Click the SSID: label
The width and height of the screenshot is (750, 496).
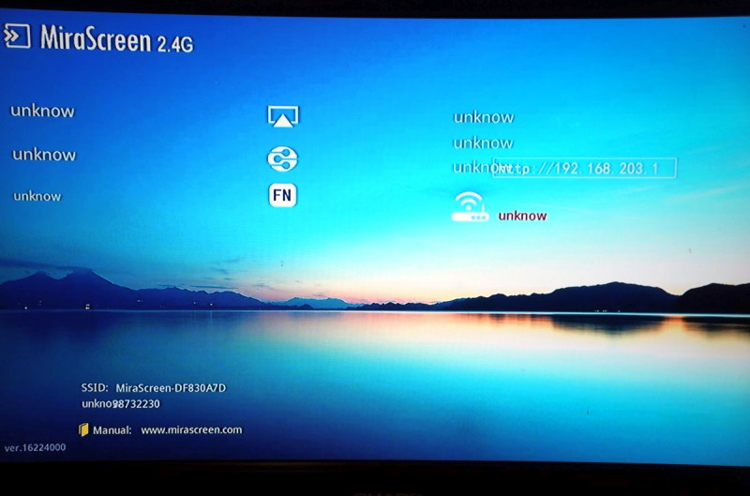coord(95,387)
